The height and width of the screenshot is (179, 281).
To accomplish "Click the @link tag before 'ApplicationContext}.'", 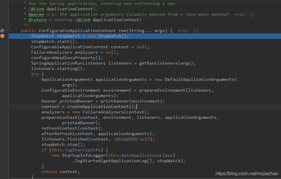I will click(x=37, y=9).
